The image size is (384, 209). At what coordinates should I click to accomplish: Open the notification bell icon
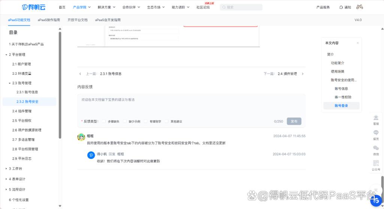(x=341, y=7)
